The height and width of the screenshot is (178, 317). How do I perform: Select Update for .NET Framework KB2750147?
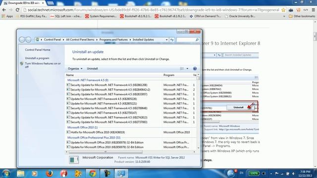(x=131, y=113)
